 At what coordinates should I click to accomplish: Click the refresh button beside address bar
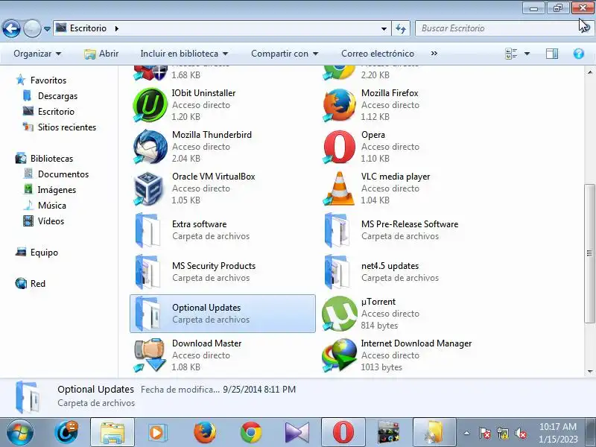401,28
